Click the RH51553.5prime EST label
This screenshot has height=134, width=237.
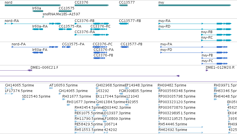point(89,130)
